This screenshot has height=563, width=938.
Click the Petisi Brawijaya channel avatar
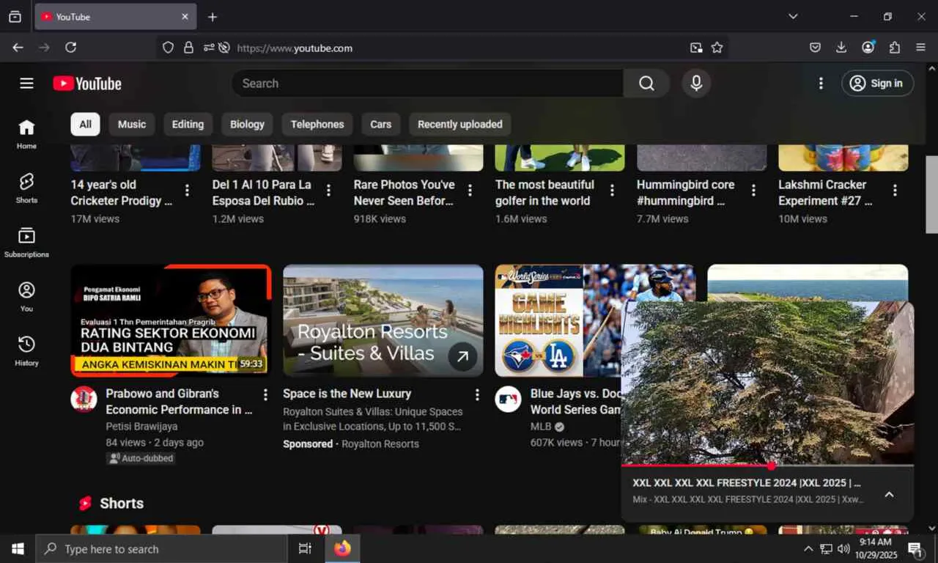pyautogui.click(x=84, y=400)
